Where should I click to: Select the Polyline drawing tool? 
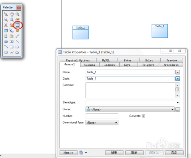(12, 52)
